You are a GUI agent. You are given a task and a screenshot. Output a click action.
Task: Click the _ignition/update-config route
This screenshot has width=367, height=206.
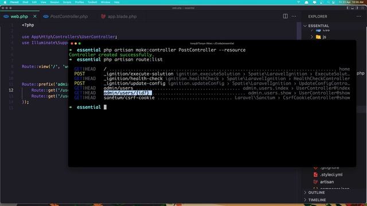click(x=135, y=84)
